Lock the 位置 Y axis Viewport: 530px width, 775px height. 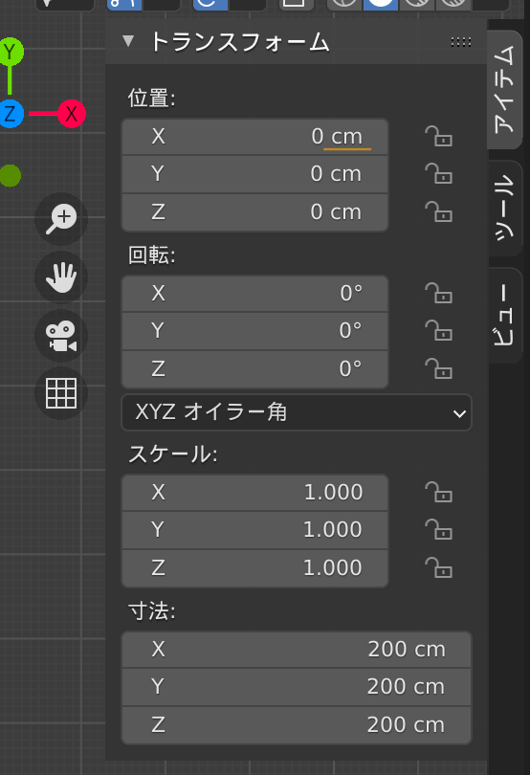(x=438, y=174)
